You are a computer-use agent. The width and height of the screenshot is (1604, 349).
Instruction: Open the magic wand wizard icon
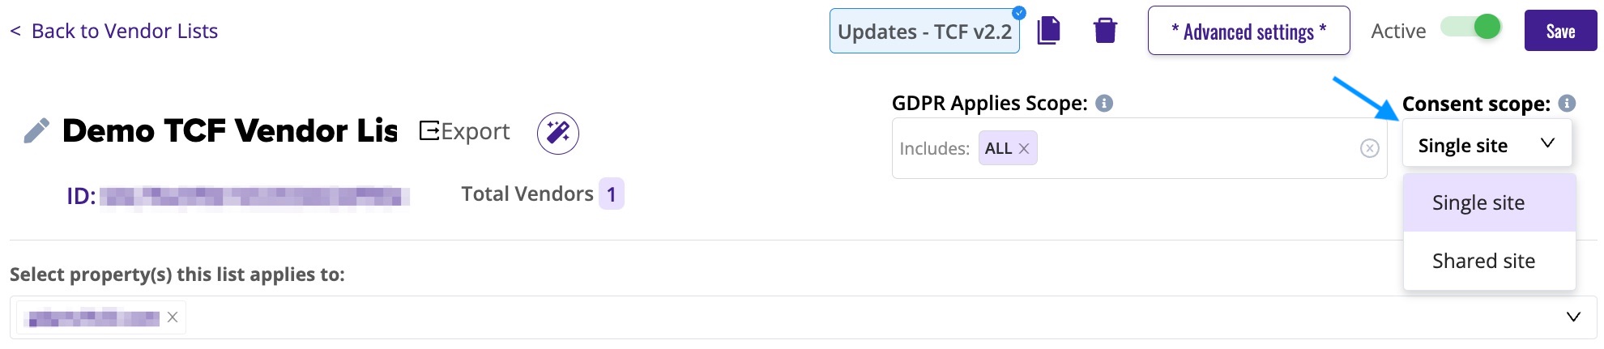(558, 133)
